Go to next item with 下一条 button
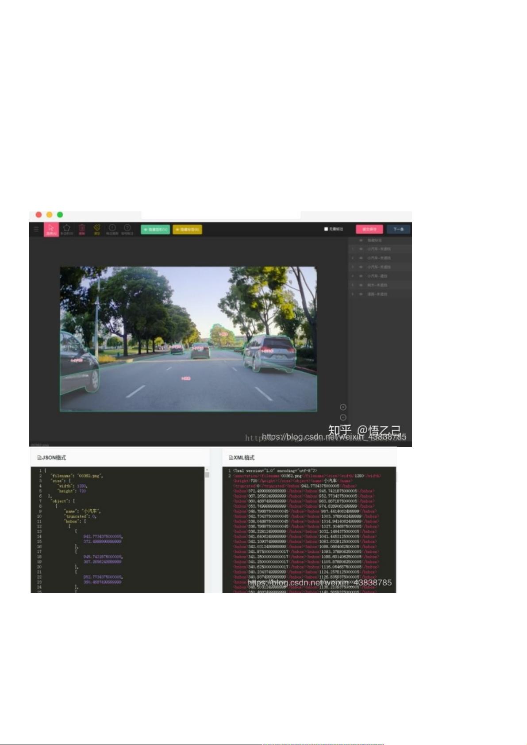This screenshot has width=527, height=745. [x=398, y=229]
